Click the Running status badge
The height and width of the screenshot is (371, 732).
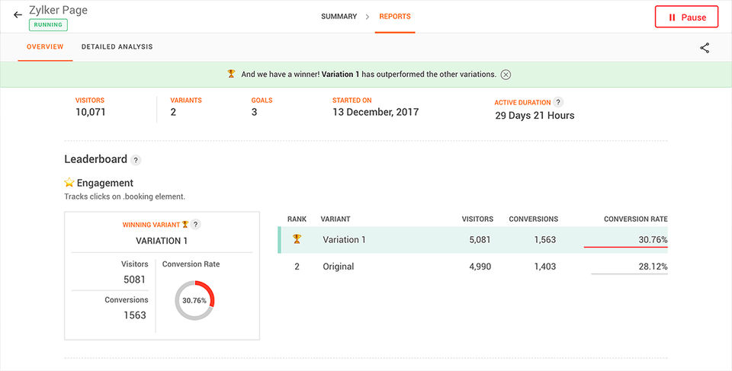(48, 25)
